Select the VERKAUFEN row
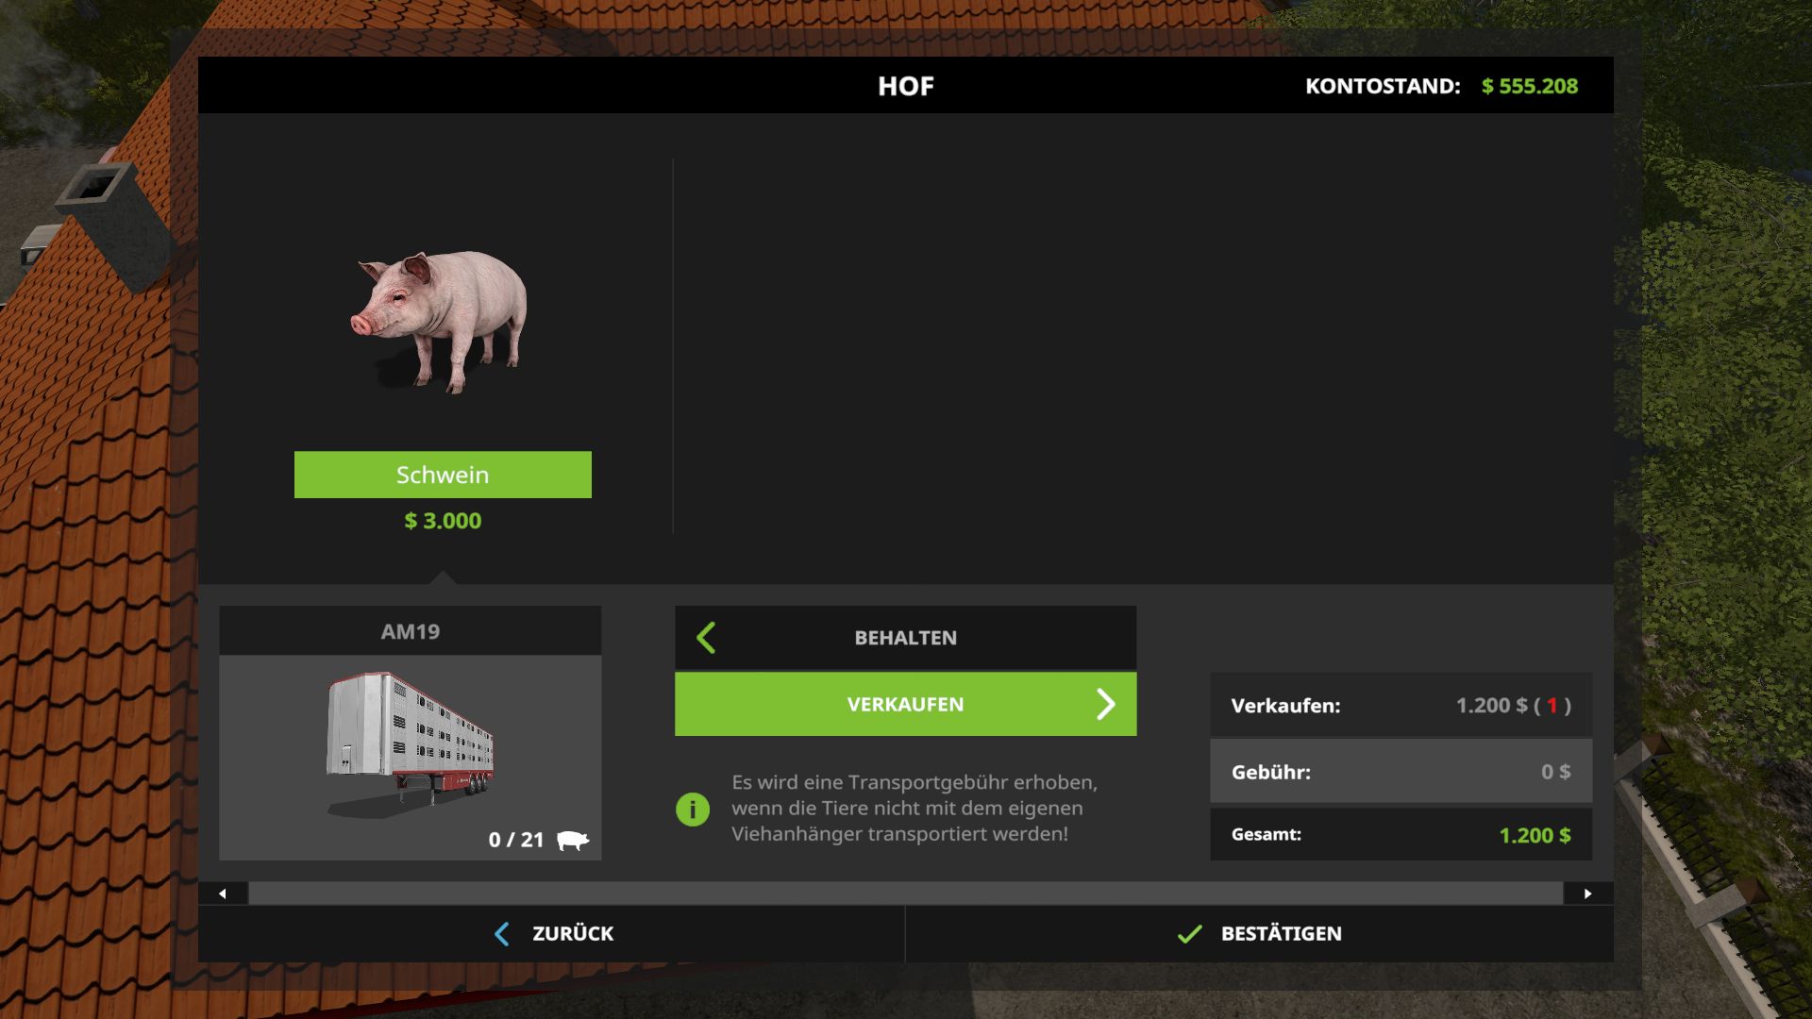The width and height of the screenshot is (1812, 1019). click(906, 704)
